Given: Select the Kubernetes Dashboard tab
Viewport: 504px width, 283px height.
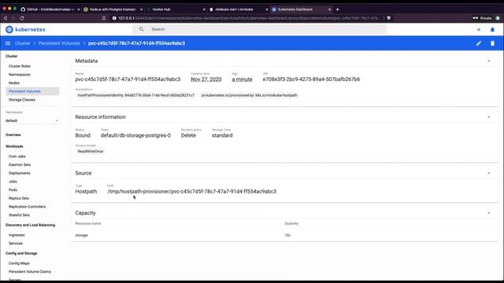Looking at the screenshot, I should coord(301,9).
